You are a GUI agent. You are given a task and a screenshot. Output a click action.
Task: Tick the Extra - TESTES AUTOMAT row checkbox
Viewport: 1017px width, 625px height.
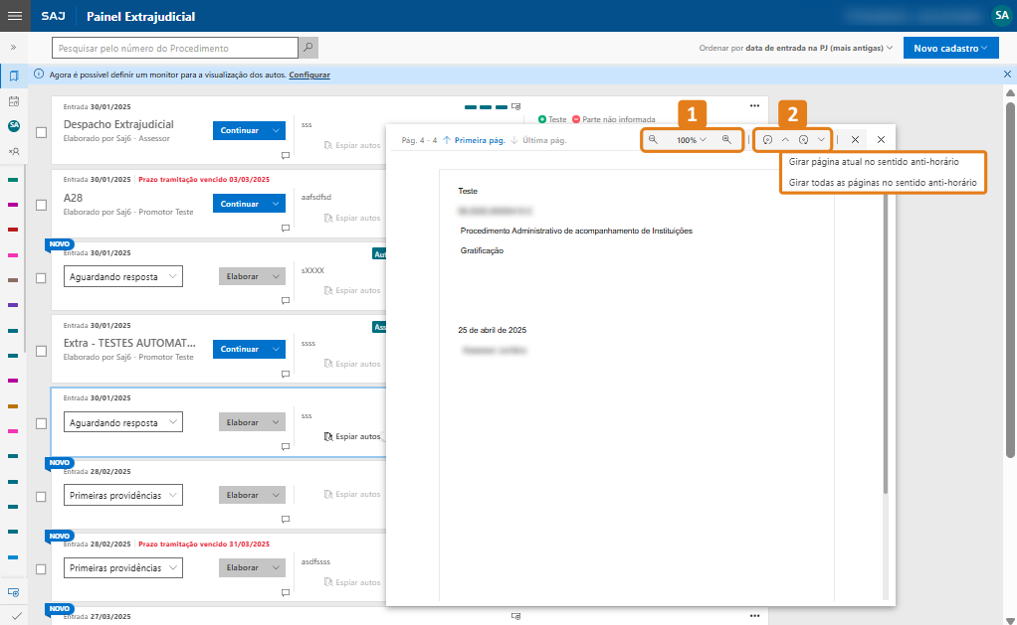point(41,351)
